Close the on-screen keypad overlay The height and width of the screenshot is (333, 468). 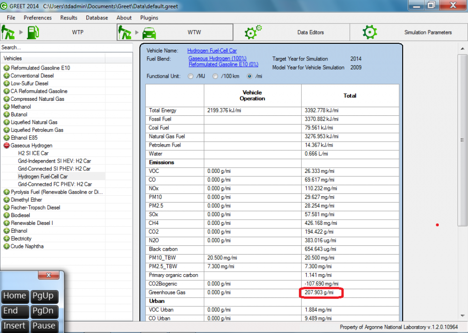point(48,276)
